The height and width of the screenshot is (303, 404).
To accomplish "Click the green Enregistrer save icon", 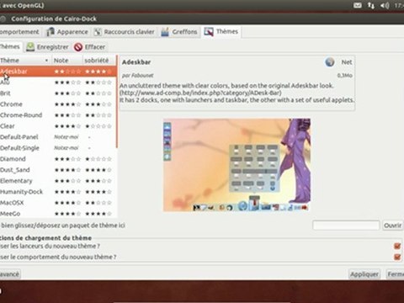I will 30,47.
